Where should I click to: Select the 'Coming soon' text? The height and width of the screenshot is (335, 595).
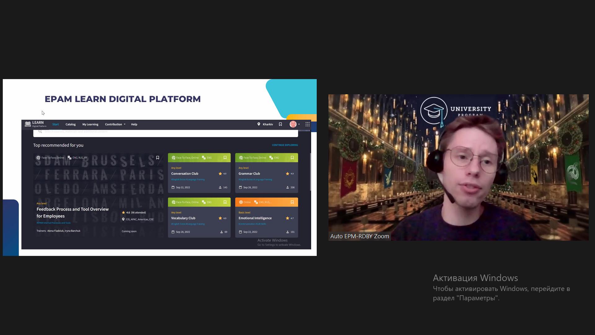pyautogui.click(x=129, y=231)
